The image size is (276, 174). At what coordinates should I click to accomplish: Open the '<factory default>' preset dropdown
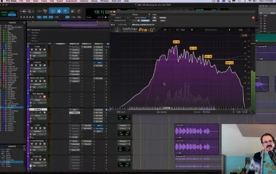(x=141, y=17)
